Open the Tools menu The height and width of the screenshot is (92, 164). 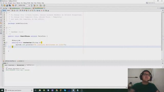[x=35, y=3]
